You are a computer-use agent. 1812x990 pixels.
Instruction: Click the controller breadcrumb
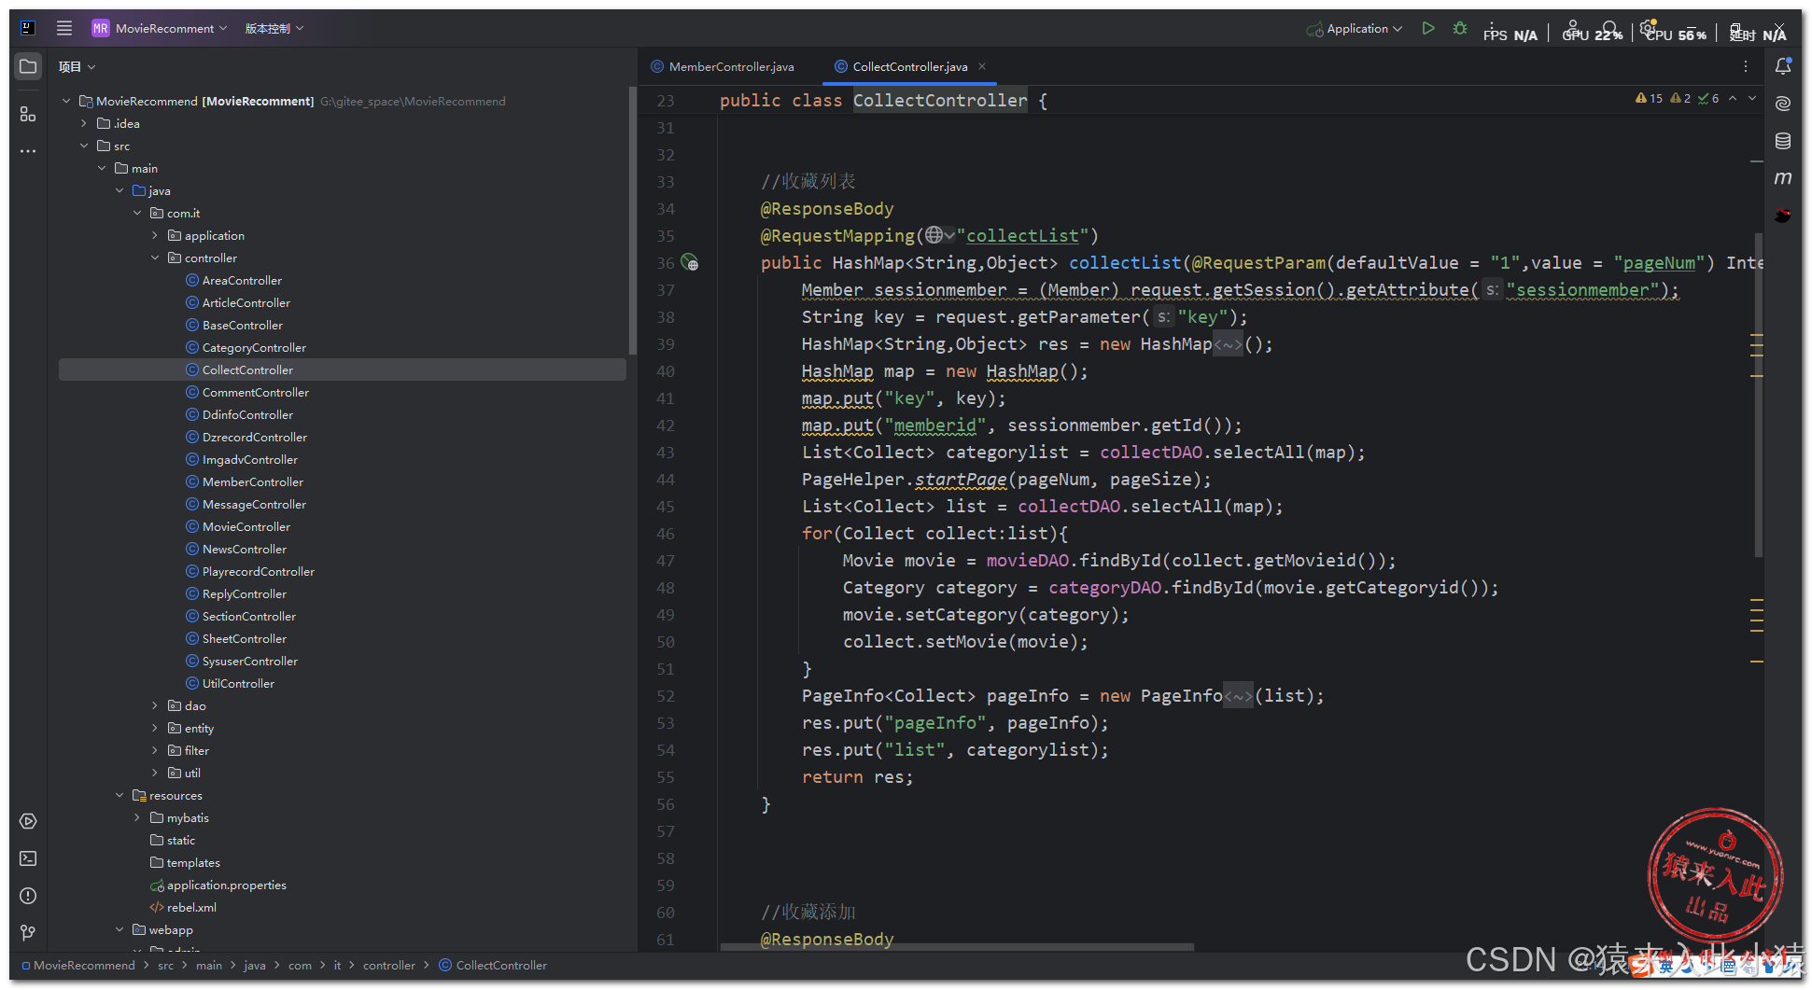tap(388, 966)
